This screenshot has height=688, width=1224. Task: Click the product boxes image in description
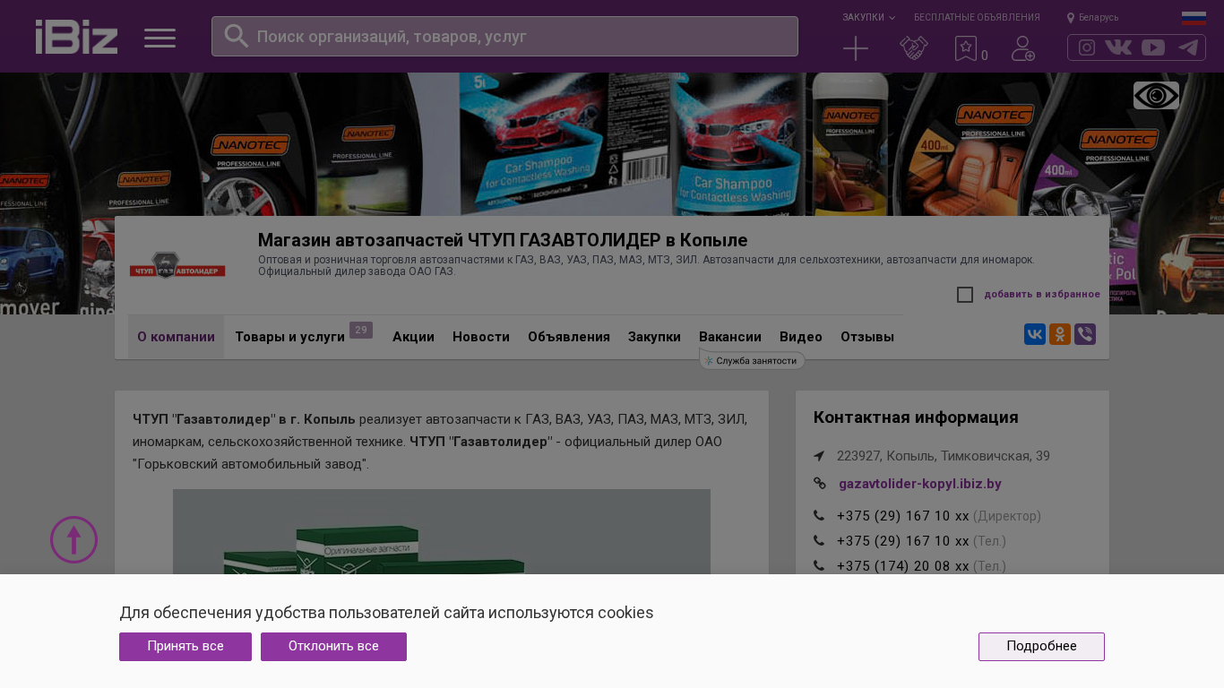coord(442,532)
